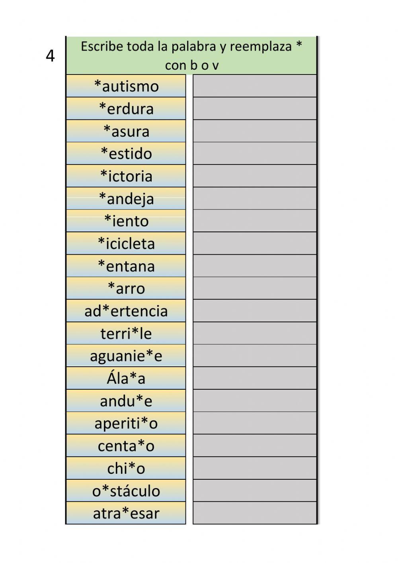The width and height of the screenshot is (398, 563).
Task: Click the answer box for ad*ertencia
Action: [255, 310]
